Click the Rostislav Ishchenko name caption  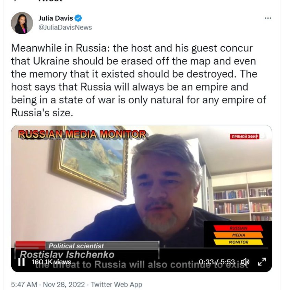click(67, 255)
